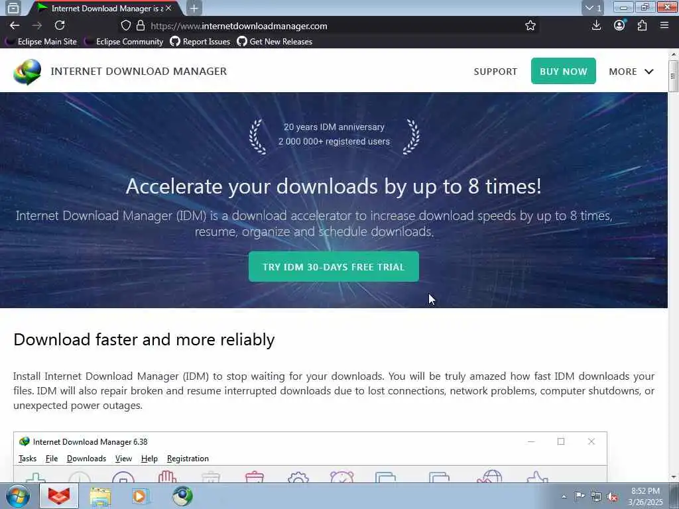Image resolution: width=679 pixels, height=509 pixels.
Task: Open the SUPPORT page
Action: click(x=495, y=72)
